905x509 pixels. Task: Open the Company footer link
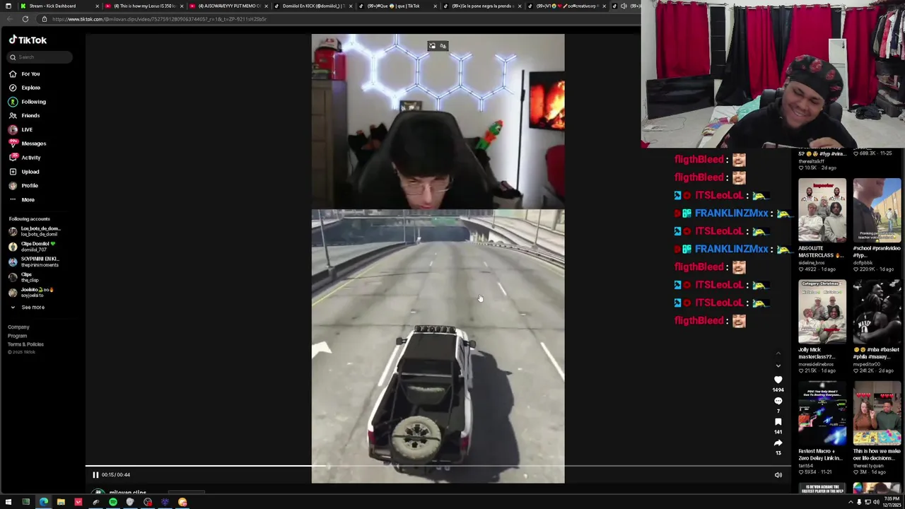18,327
